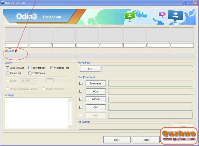Uncheck F. Reset Time option
The image size is (199, 146).
pos(52,68)
